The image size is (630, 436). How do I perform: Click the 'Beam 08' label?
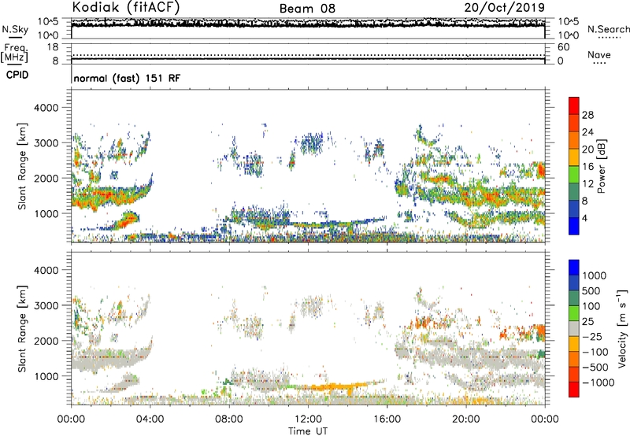[307, 9]
